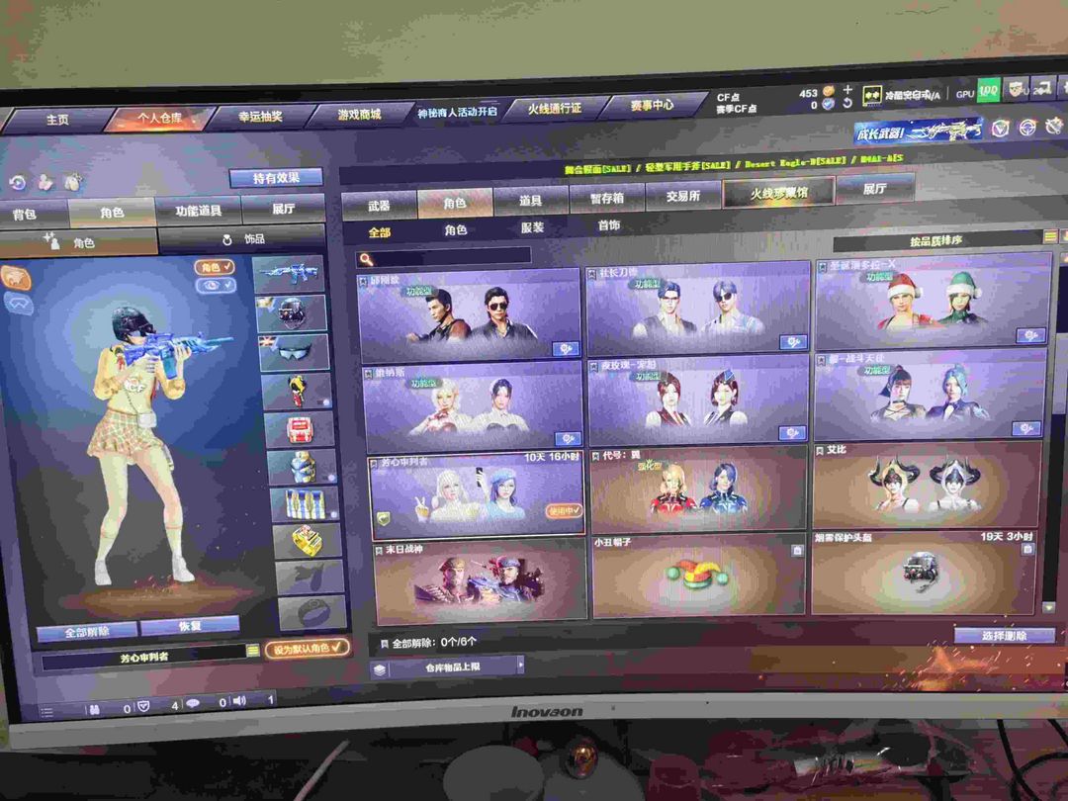Select the empty ring accessory slot

[311, 613]
